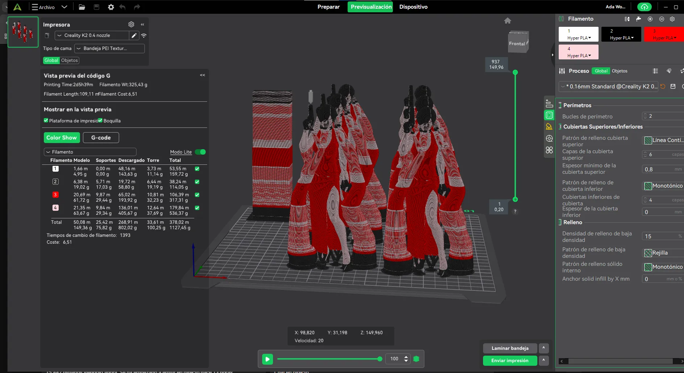This screenshot has height=373, width=684.
Task: Play the G-code preview animation
Action: click(x=267, y=359)
